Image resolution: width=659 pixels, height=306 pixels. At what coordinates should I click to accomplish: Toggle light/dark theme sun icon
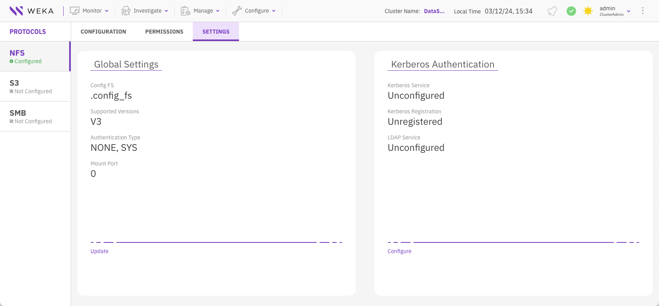click(588, 11)
